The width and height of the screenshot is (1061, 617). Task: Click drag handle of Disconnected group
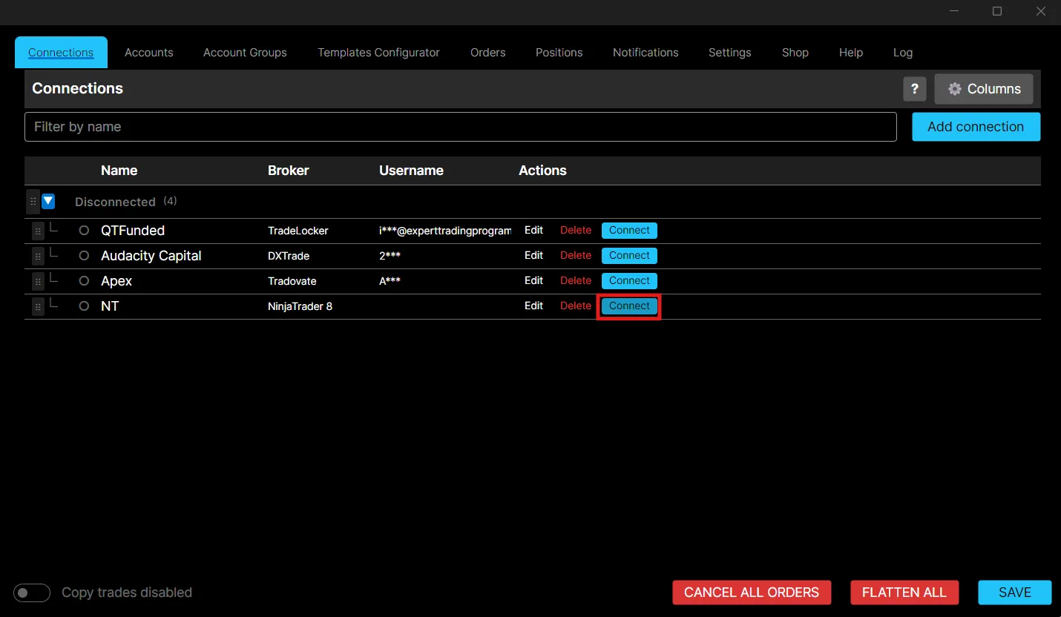33,202
